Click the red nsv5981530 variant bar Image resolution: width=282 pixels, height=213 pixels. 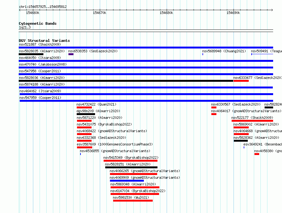[133, 201]
